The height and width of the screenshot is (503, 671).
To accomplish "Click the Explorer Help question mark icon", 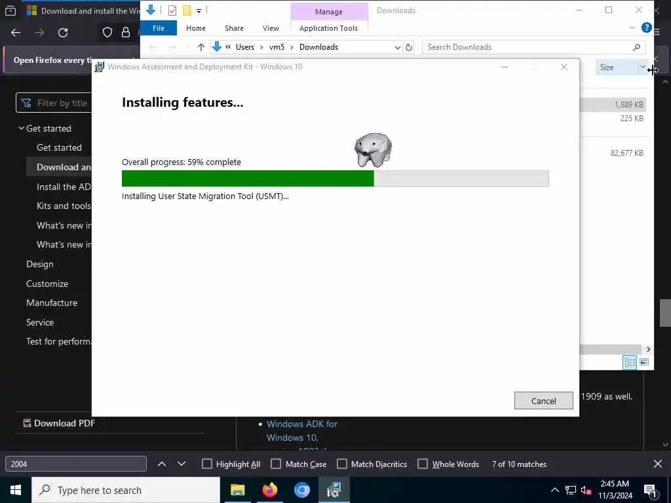I will [646, 28].
